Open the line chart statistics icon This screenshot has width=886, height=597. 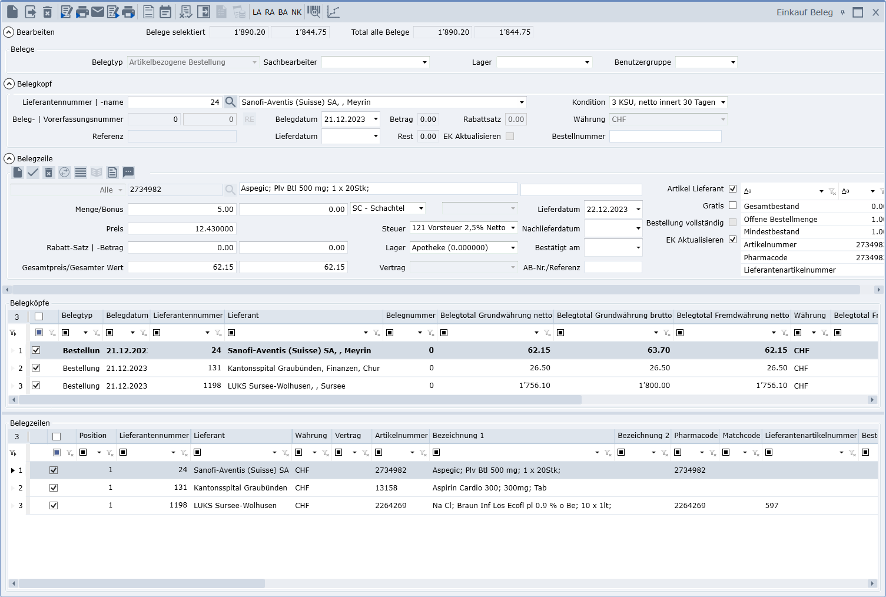(333, 12)
